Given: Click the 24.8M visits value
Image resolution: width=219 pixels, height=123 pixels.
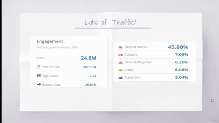Looking at the screenshot, I should pos(89,58).
